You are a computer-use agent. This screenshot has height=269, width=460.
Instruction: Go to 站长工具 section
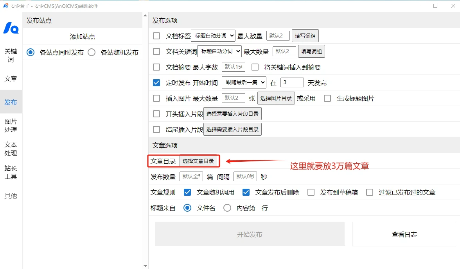[x=11, y=172]
